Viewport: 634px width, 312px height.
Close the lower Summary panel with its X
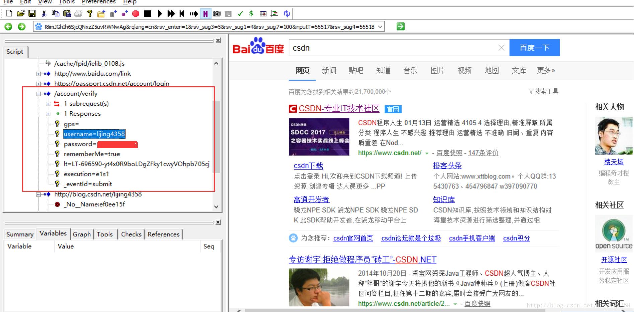click(218, 222)
